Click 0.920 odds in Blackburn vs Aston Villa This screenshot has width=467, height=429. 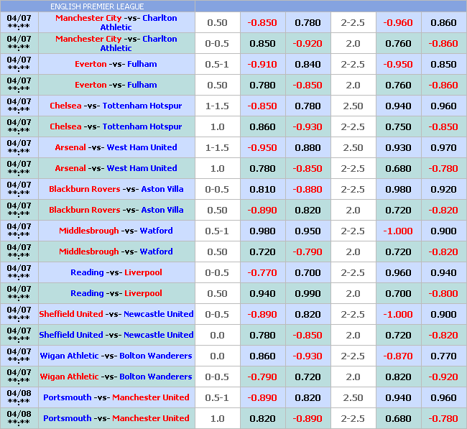click(x=443, y=189)
